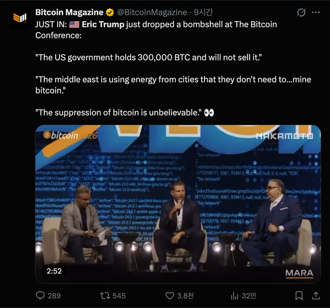Open the three-dot more options menu

316,13
